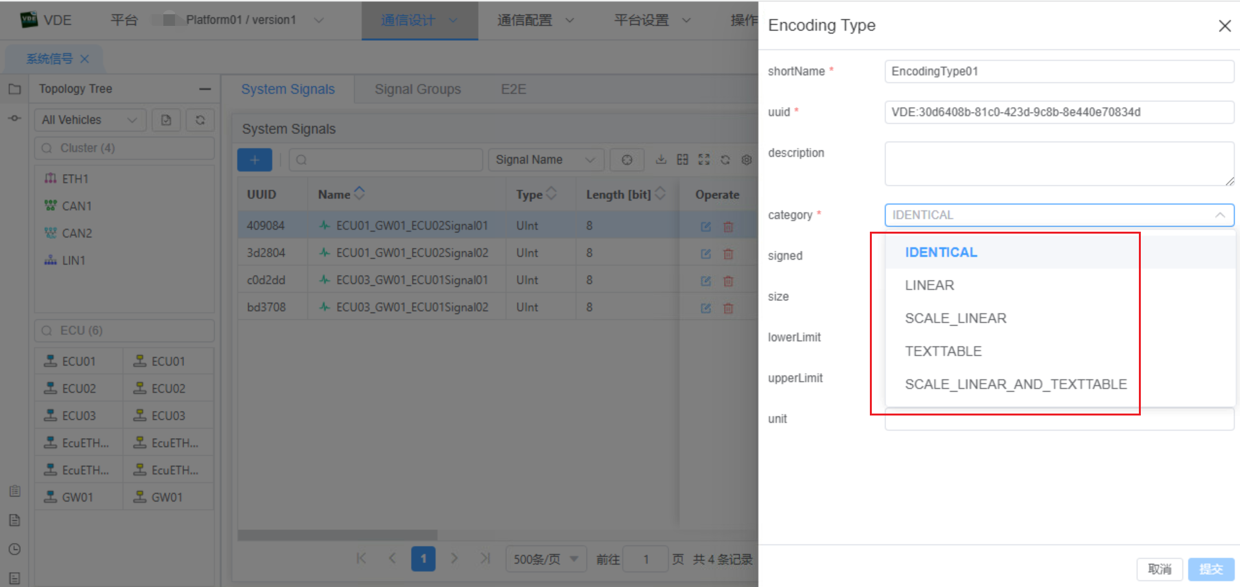Click the delete icon for ECU03_GW01_ECU01Signal02
1240x587 pixels.
[728, 307]
